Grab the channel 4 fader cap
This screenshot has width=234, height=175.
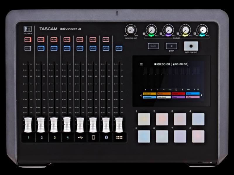pos(67,125)
